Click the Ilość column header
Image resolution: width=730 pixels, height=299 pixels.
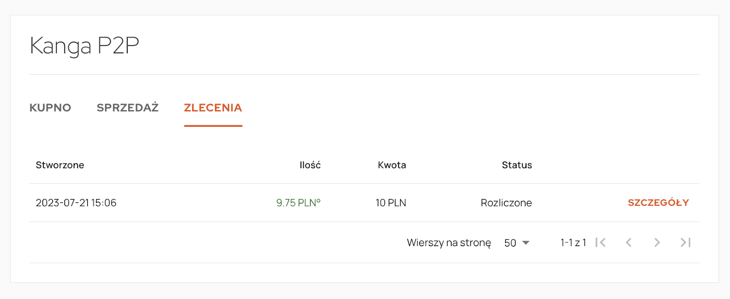pyautogui.click(x=310, y=165)
